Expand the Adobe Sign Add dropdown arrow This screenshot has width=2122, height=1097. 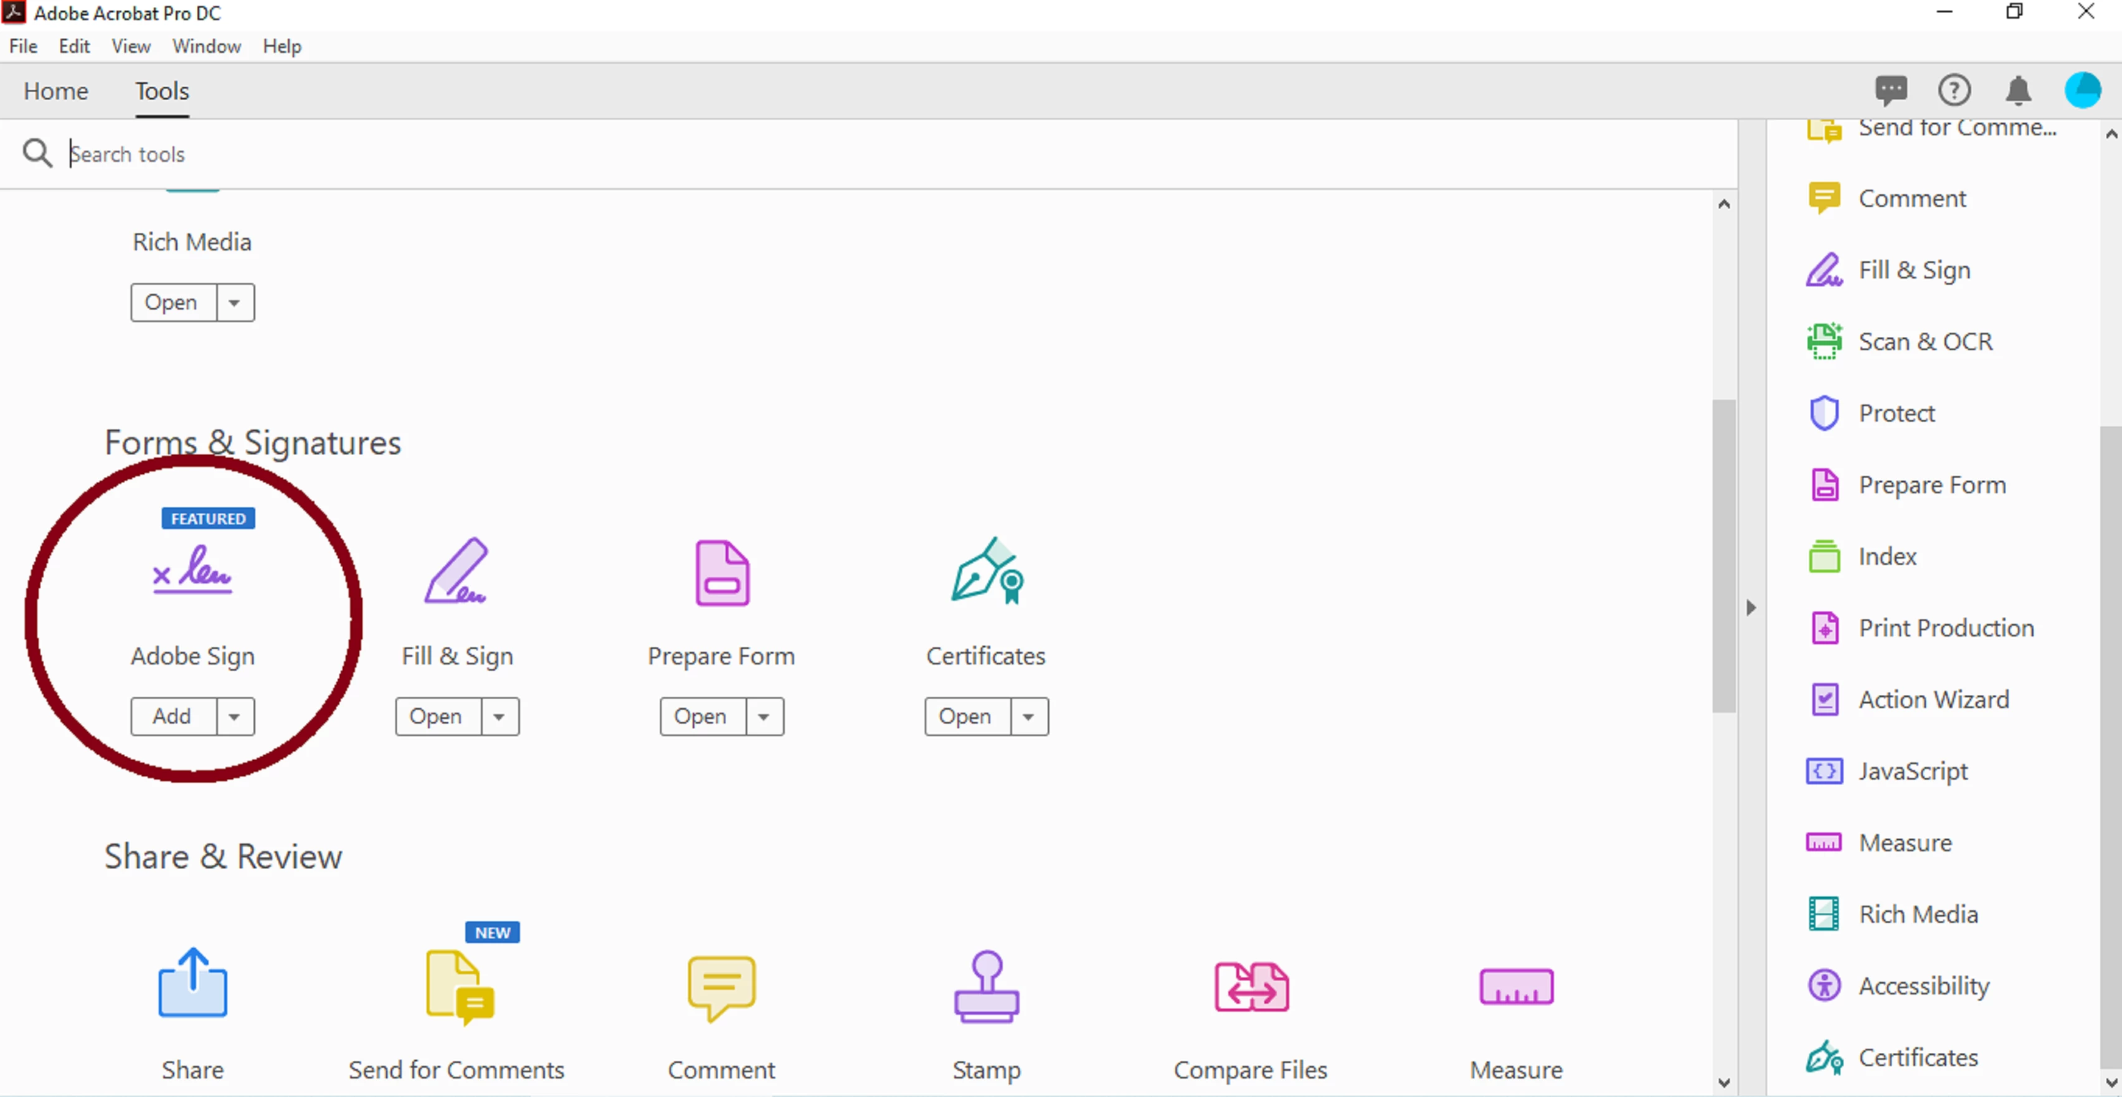(235, 717)
